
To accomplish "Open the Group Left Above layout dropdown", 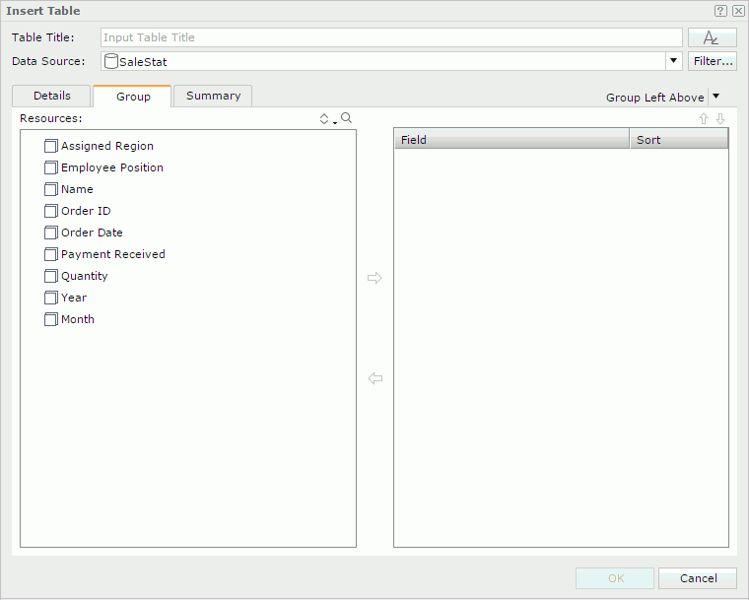I will click(715, 97).
